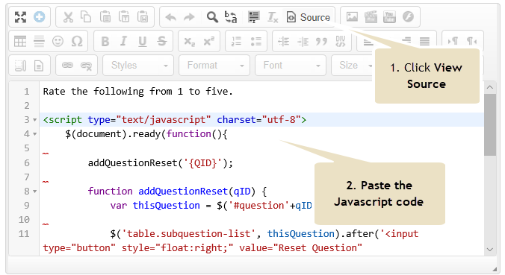The image size is (505, 275).
Task: Click the script type tag line
Action: point(175,120)
